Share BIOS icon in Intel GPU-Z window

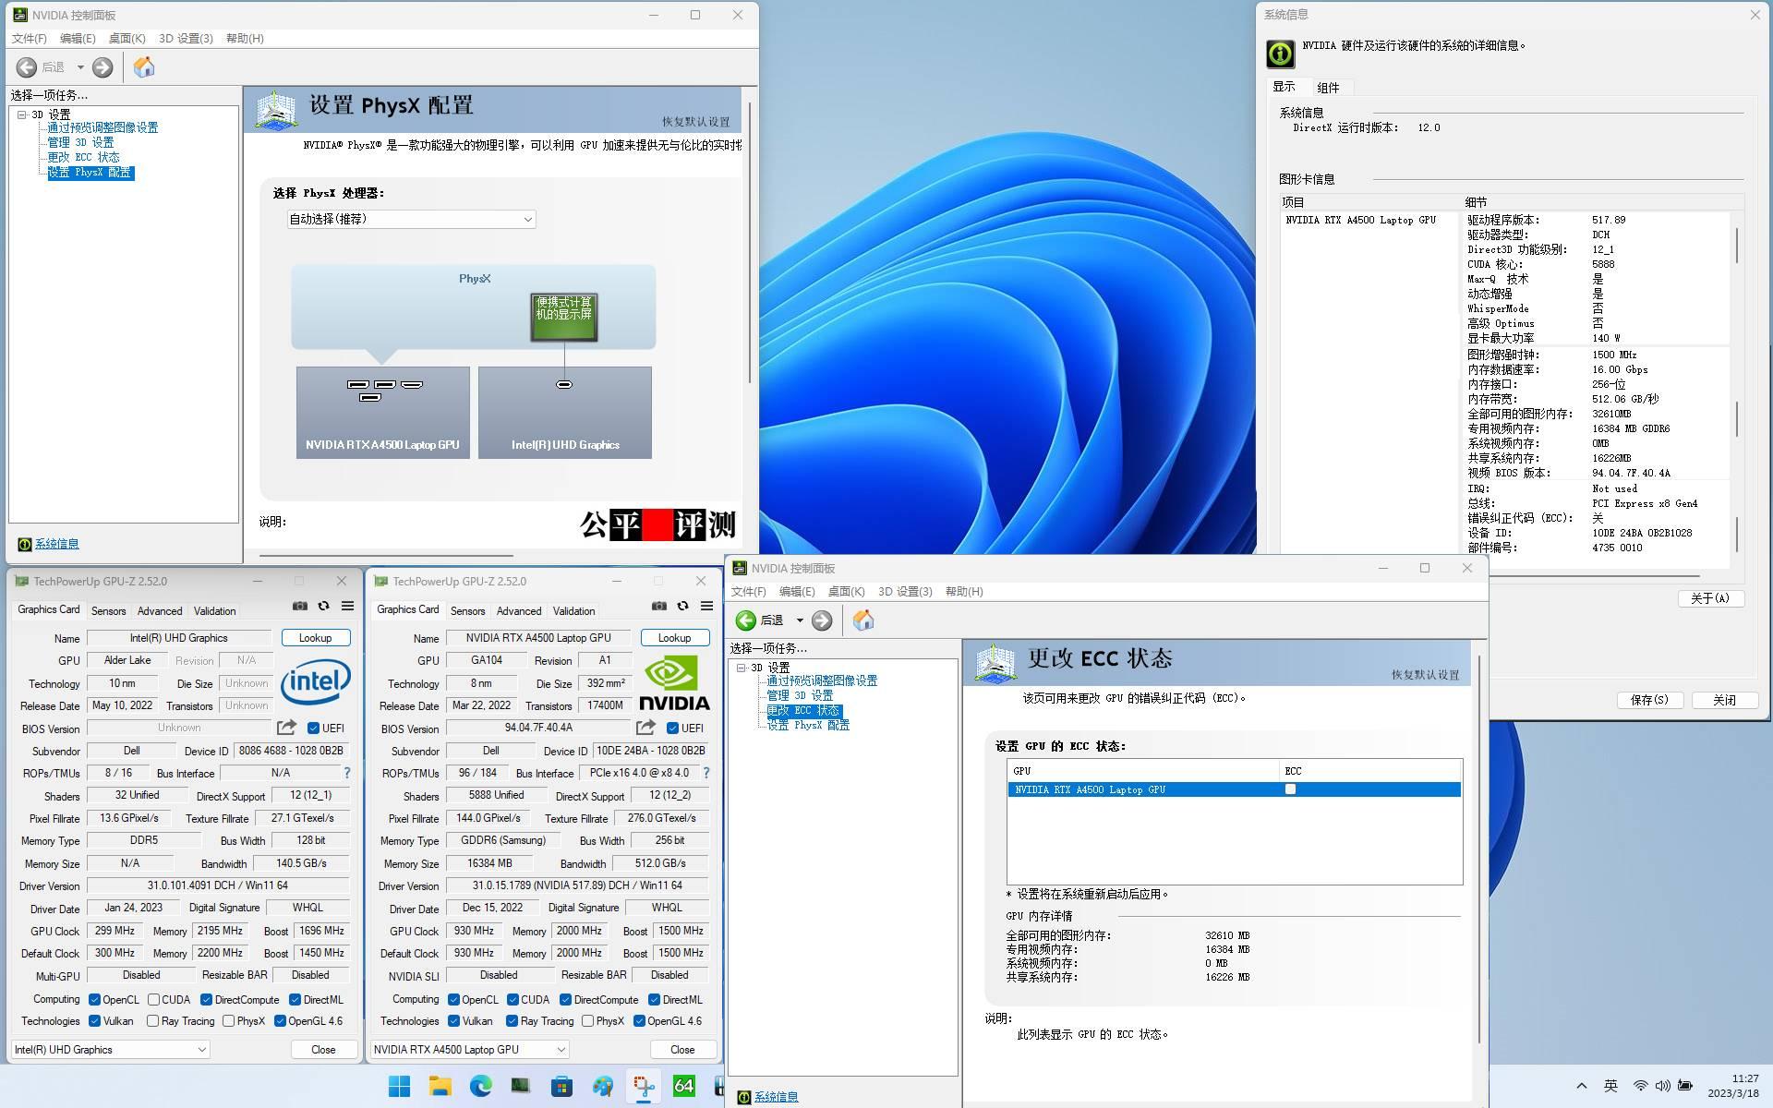[286, 728]
